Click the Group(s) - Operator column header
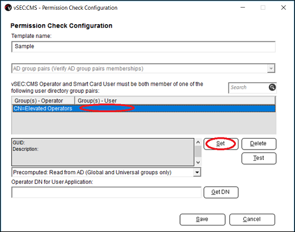This screenshot has height=232, width=295. [x=43, y=101]
